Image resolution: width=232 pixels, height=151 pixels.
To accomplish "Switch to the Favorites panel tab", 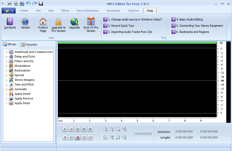I will [29, 45].
